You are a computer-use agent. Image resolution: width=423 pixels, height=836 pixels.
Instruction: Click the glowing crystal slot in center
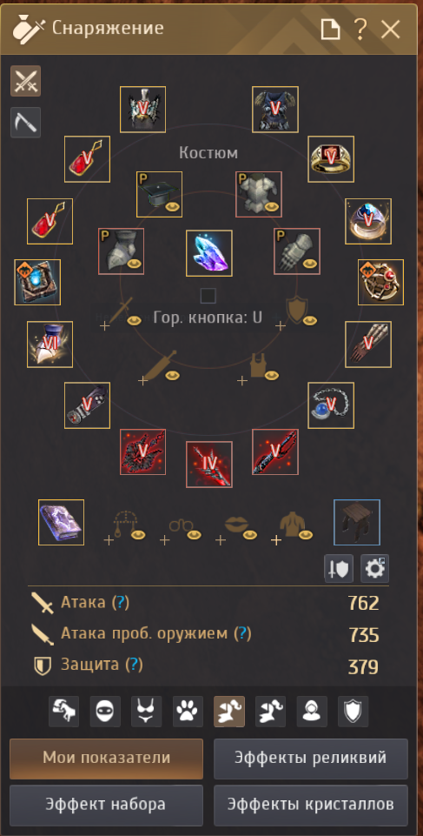[x=209, y=253]
